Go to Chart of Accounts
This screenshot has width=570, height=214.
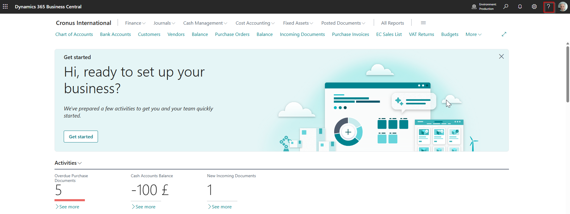74,34
